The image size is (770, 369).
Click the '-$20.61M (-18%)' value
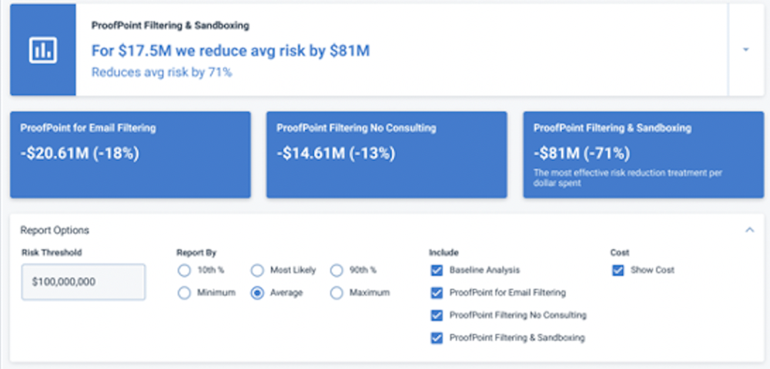[79, 154]
